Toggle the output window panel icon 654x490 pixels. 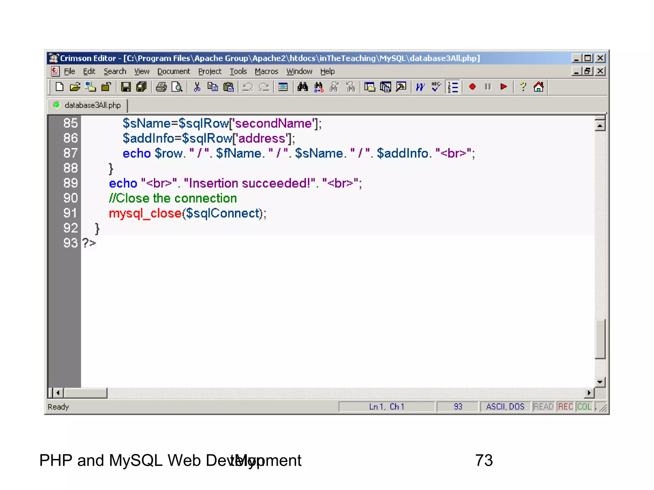tap(385, 87)
